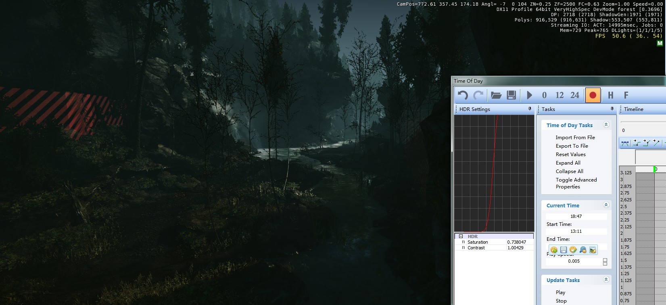Screen dimensions: 666x305
Task: Click Play under Update Tasks
Action: (561, 292)
